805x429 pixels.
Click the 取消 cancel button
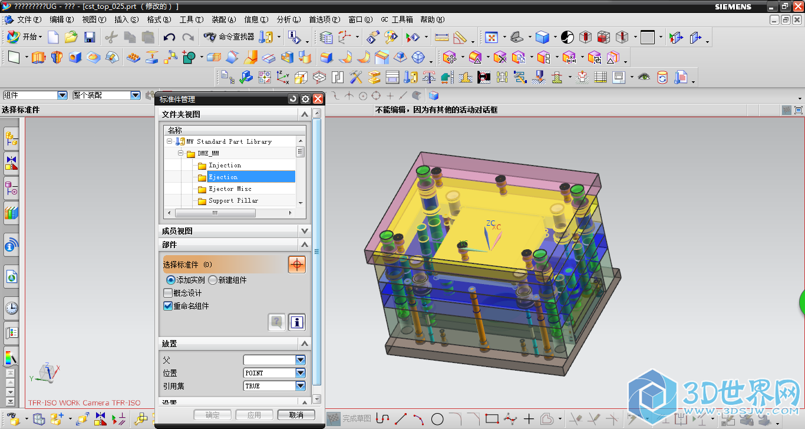(296, 415)
